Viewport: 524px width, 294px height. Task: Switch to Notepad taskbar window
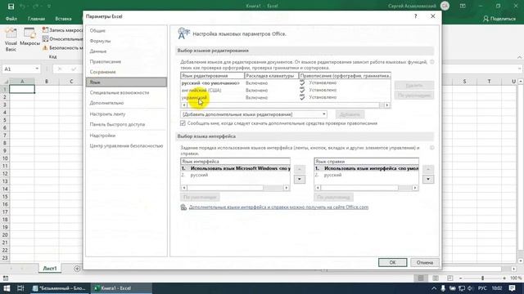[x=60, y=288]
